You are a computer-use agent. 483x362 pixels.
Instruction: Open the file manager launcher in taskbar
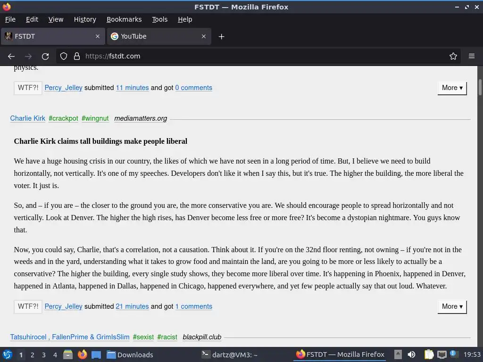coord(68,354)
